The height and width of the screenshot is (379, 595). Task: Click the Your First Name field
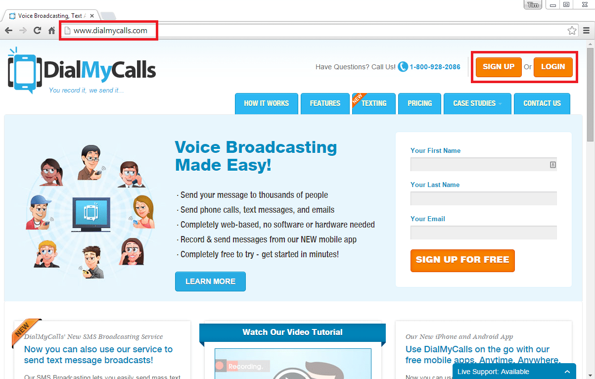484,164
